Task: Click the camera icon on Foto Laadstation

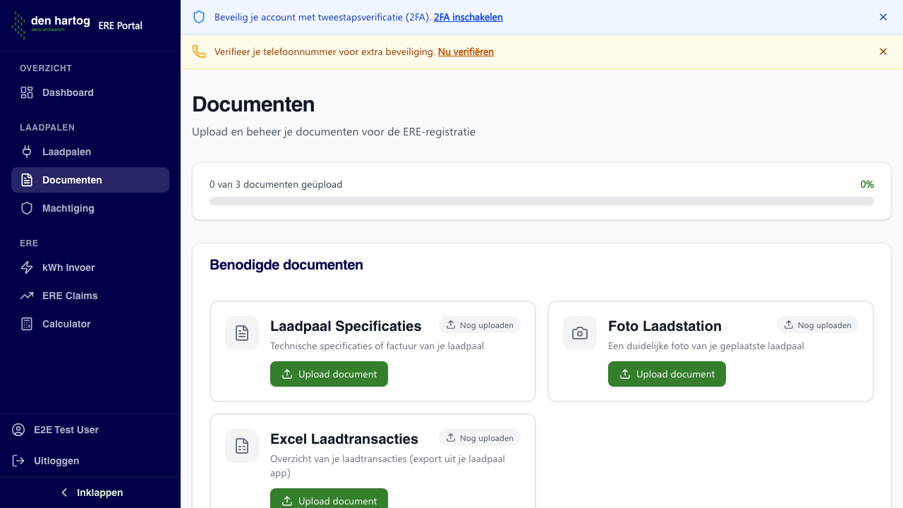Action: tap(579, 332)
